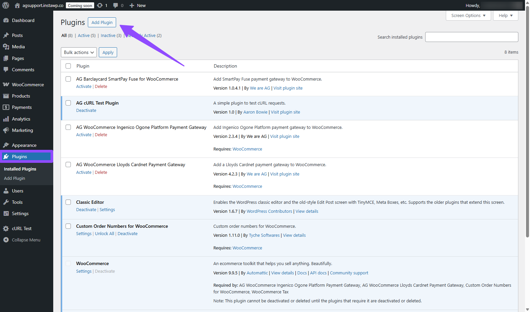
Task: Check the AG Barclaycard SmartPay Fuse checkbox
Action: 68,79
